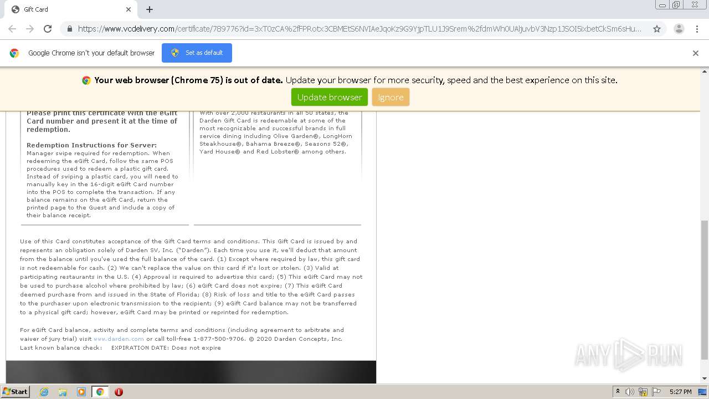Click the Action Center flag icon
The image size is (709, 399).
[x=656, y=392]
